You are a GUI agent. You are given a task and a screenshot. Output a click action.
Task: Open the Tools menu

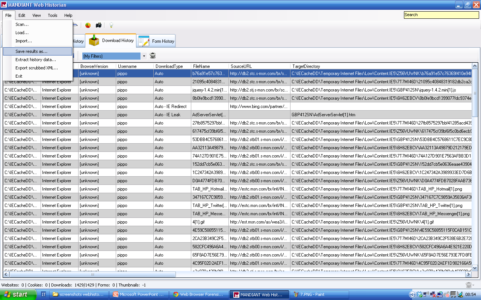tap(53, 15)
